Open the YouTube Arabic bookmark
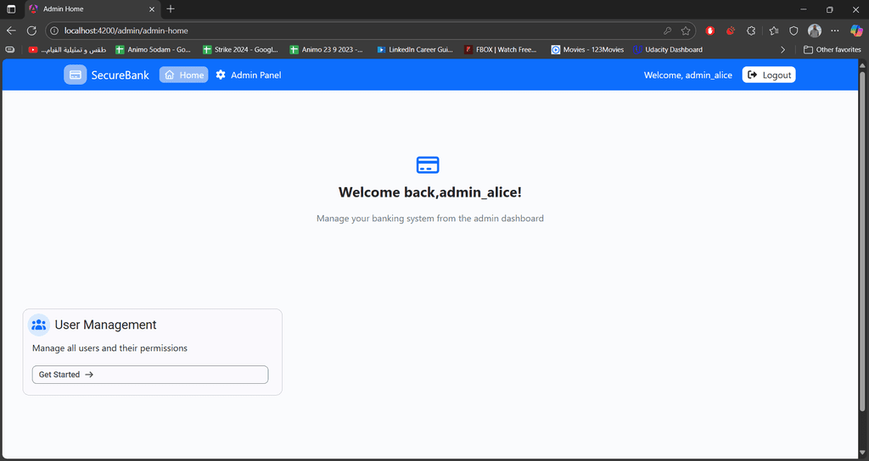The width and height of the screenshot is (869, 461). pyautogui.click(x=67, y=50)
